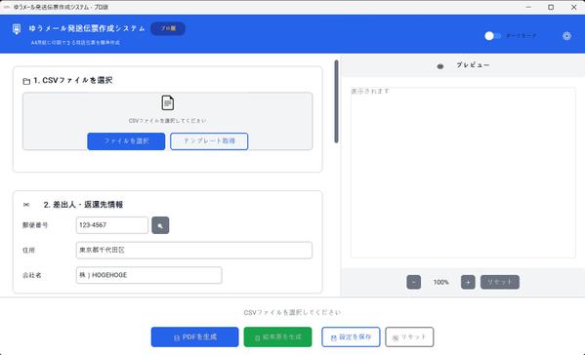Image resolution: width=585 pixels, height=355 pixels.
Task: Click the settings gear icon in header
Action: coord(566,36)
